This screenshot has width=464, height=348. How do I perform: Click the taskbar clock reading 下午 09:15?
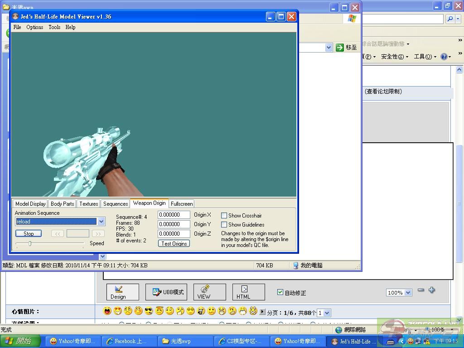(x=446, y=341)
